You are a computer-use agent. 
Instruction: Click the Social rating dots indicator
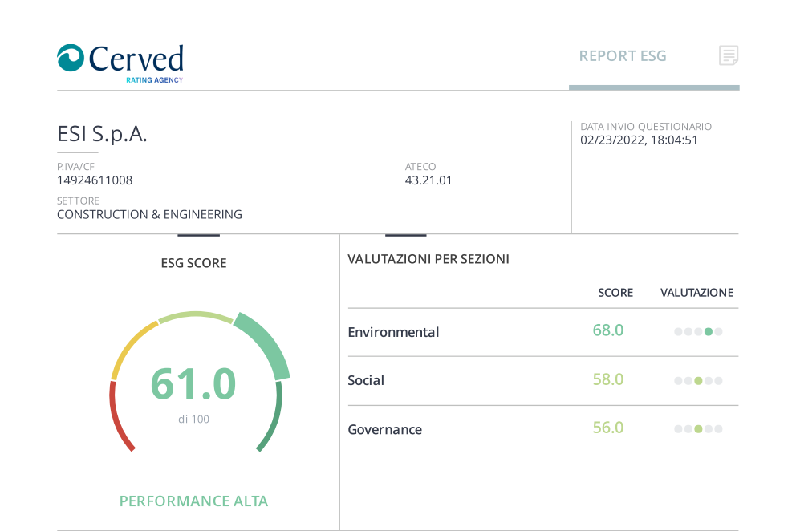pos(698,381)
